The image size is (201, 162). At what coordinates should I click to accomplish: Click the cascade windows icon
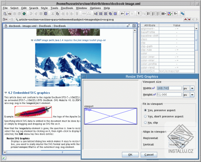click(110, 14)
